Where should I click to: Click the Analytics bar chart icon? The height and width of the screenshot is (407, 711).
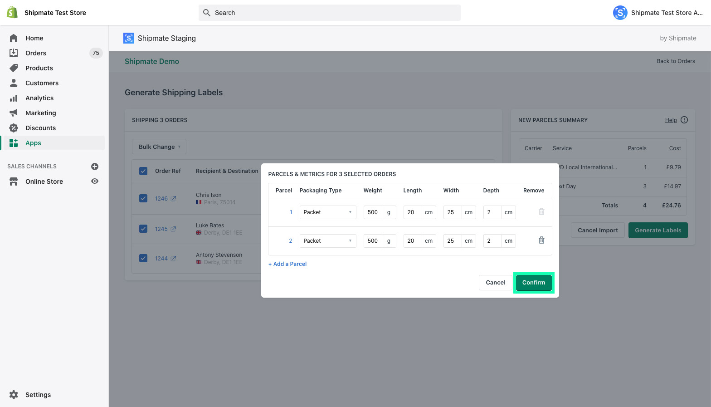click(x=14, y=98)
